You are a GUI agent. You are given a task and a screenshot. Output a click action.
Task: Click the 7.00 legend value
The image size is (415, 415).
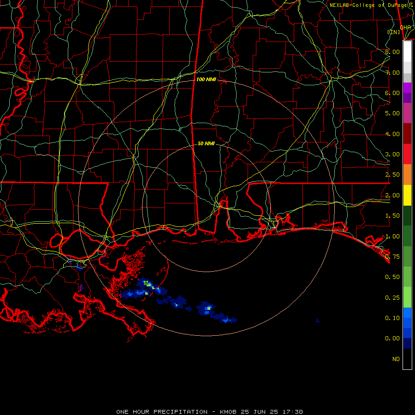pyautogui.click(x=392, y=72)
